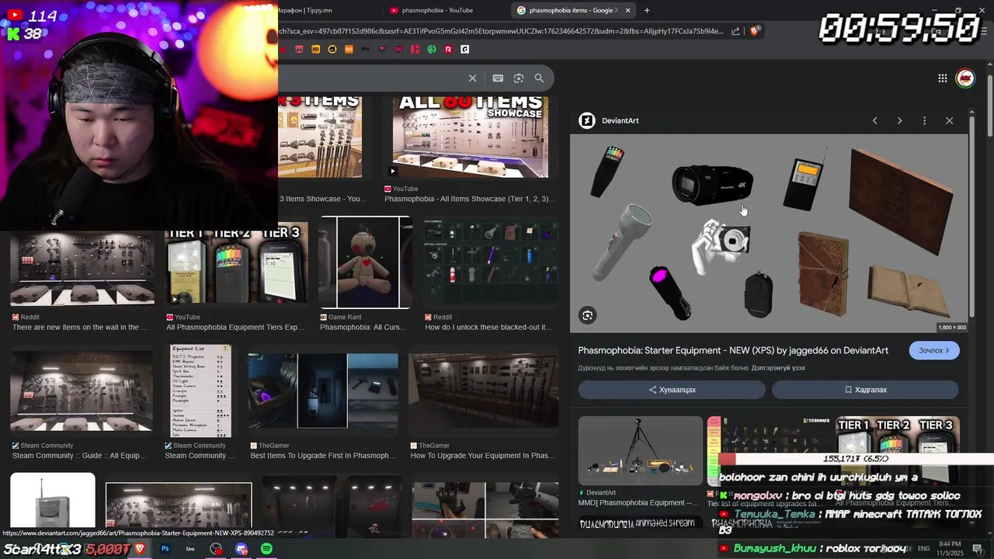
Task: Open the taskbar recording app icon with red dot
Action: (216, 549)
